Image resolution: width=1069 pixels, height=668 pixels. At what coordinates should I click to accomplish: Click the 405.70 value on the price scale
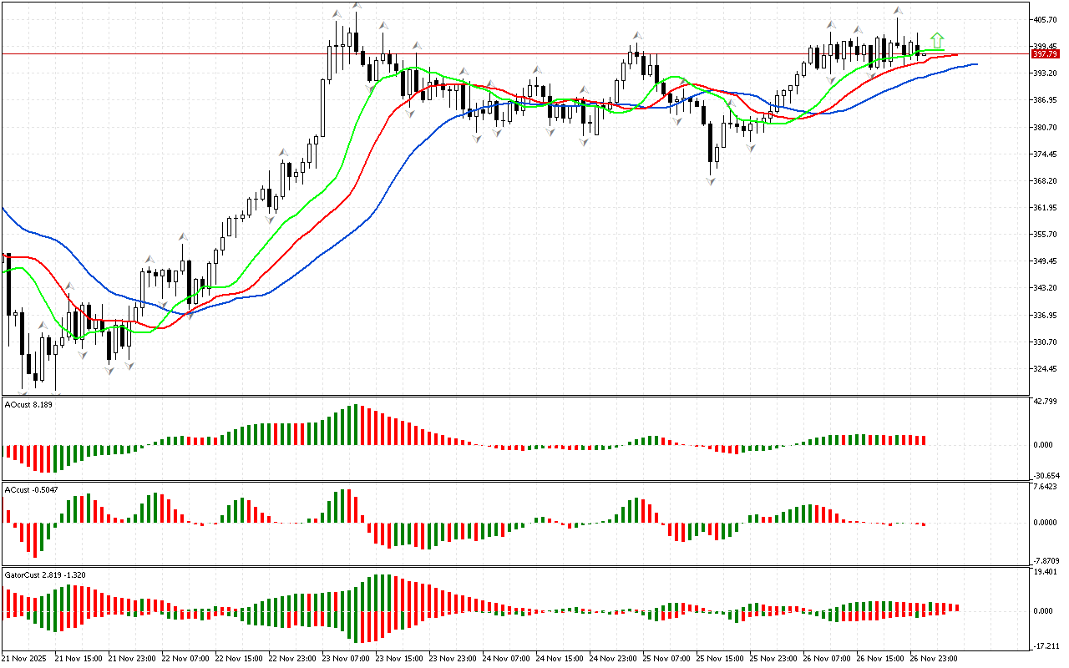(1046, 19)
